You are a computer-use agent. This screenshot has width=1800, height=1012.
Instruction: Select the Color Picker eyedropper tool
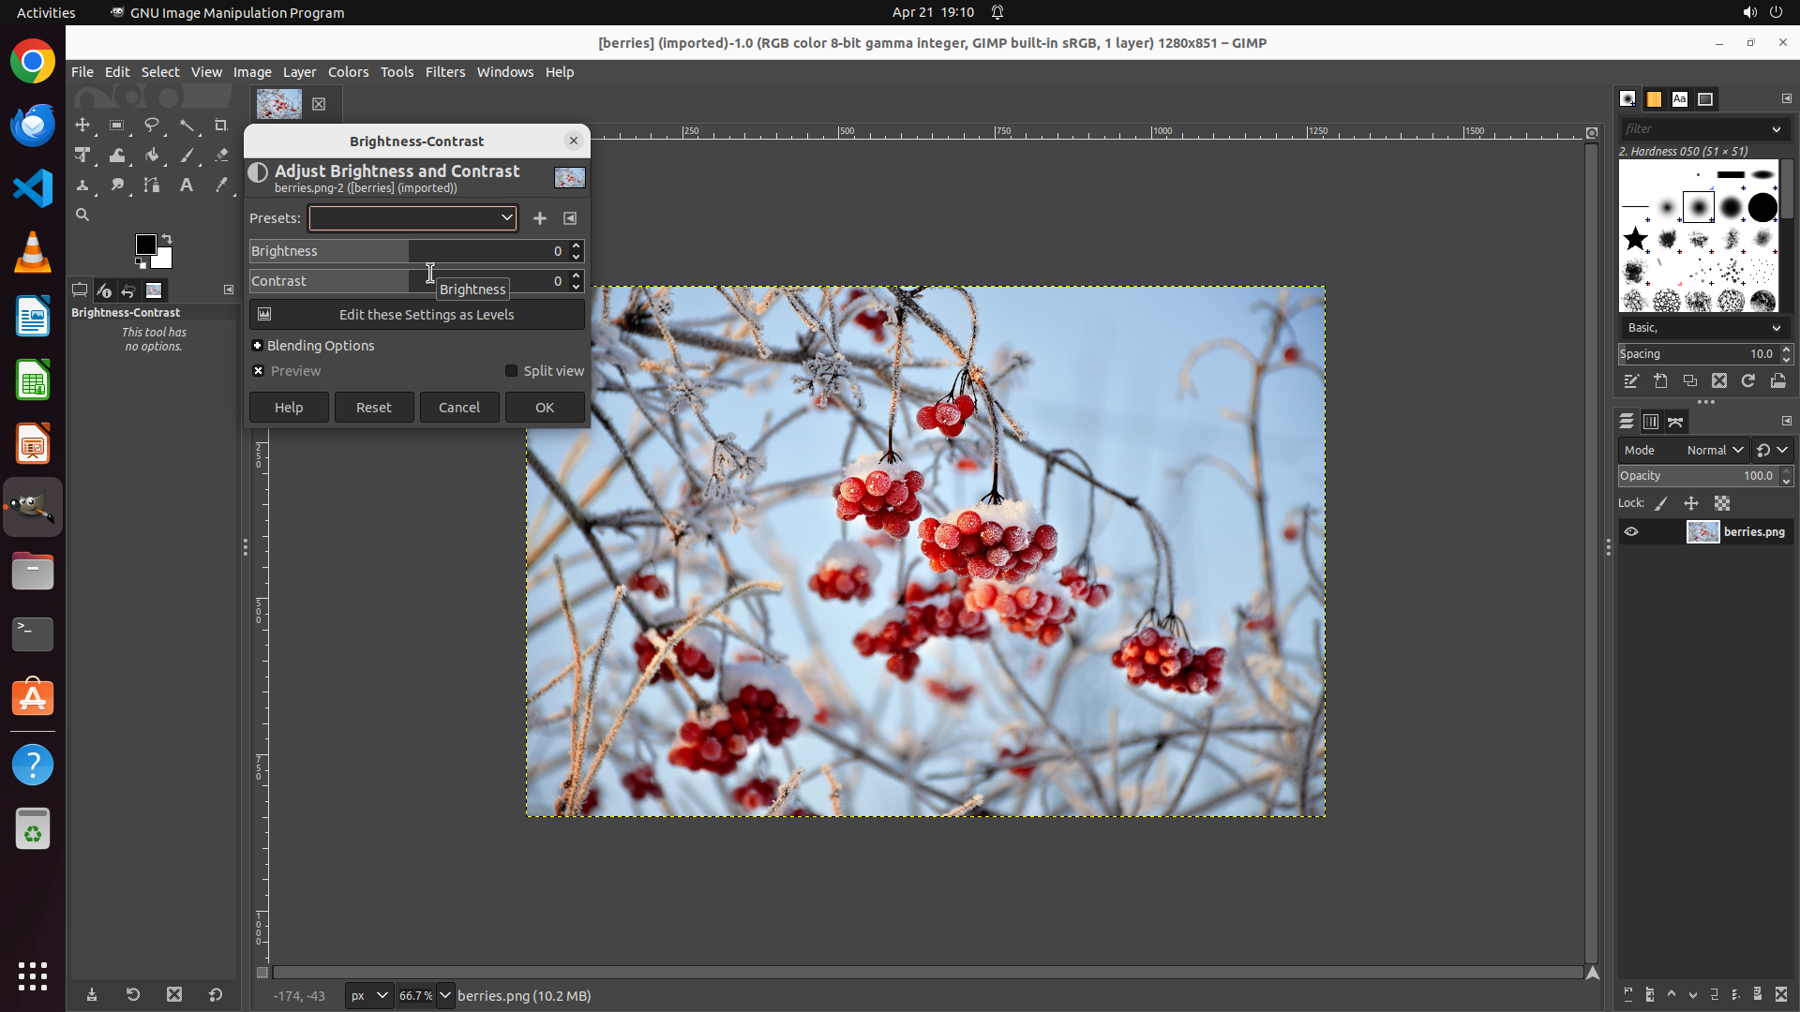click(221, 186)
